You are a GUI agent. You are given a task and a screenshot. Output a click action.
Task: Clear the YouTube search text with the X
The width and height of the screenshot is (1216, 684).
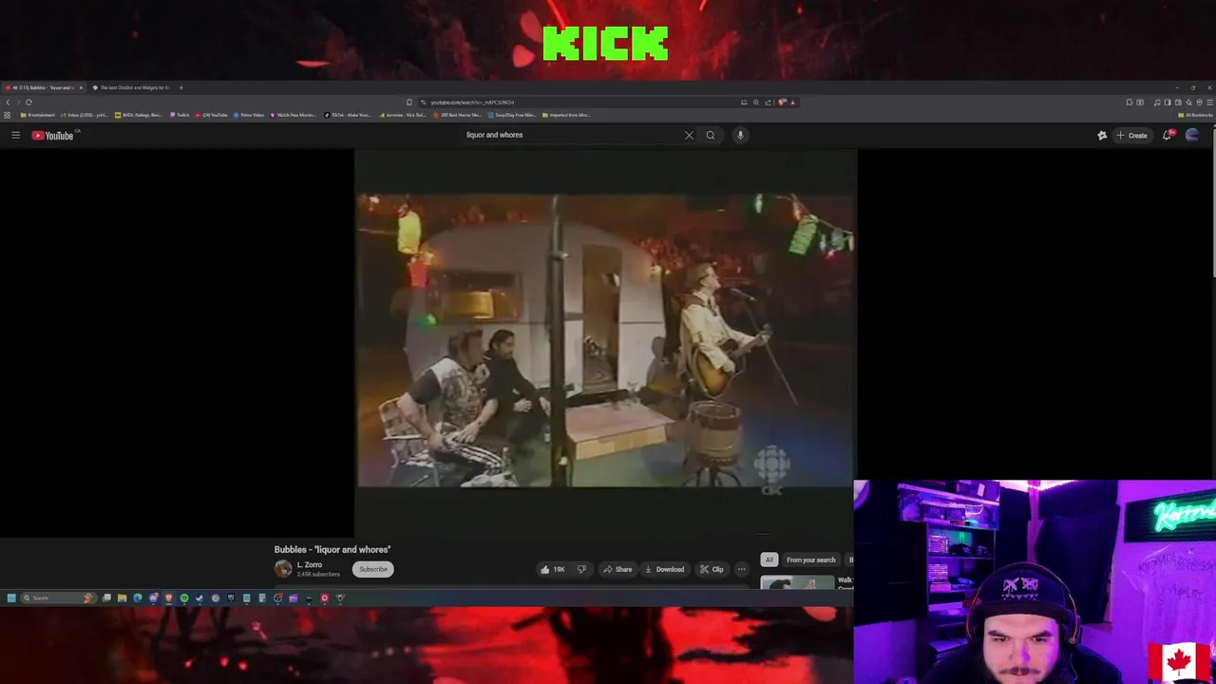[689, 135]
